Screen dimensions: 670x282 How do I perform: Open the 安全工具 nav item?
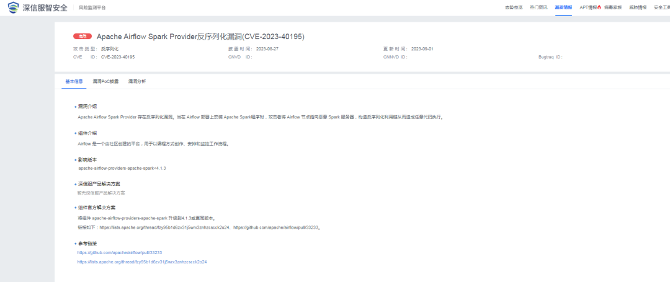[x=662, y=7]
